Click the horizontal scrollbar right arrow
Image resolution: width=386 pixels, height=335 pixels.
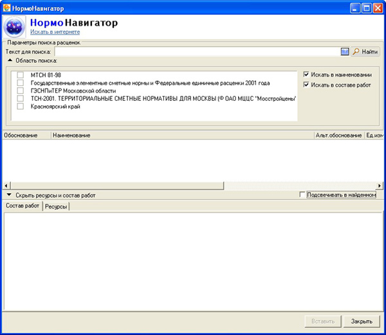click(x=380, y=185)
